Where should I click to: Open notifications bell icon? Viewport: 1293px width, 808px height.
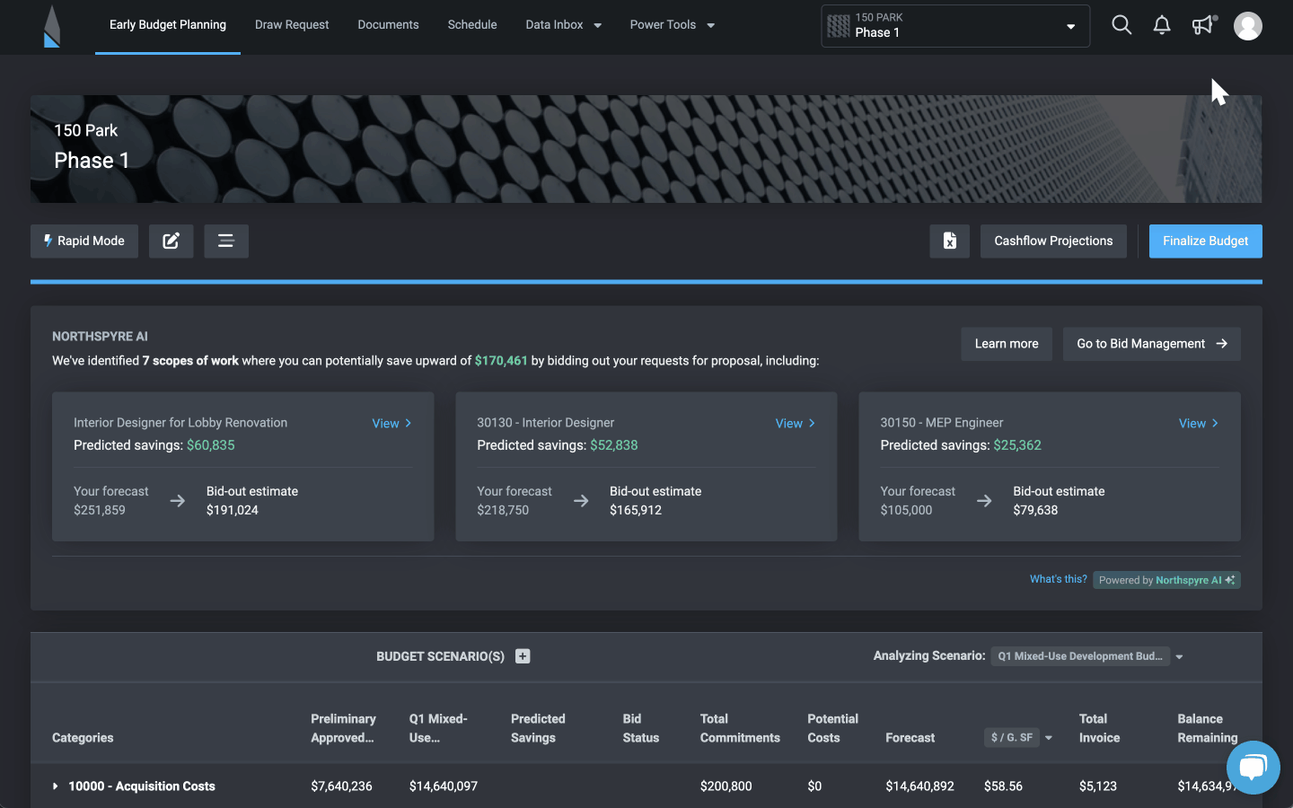[x=1162, y=25]
